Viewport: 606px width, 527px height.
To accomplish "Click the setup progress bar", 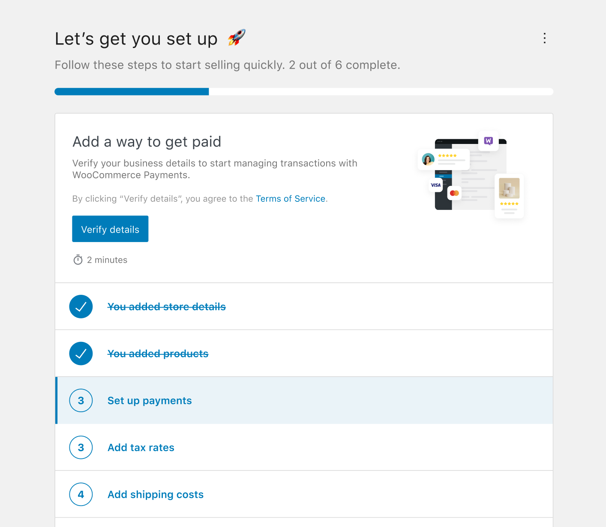I will click(303, 91).
